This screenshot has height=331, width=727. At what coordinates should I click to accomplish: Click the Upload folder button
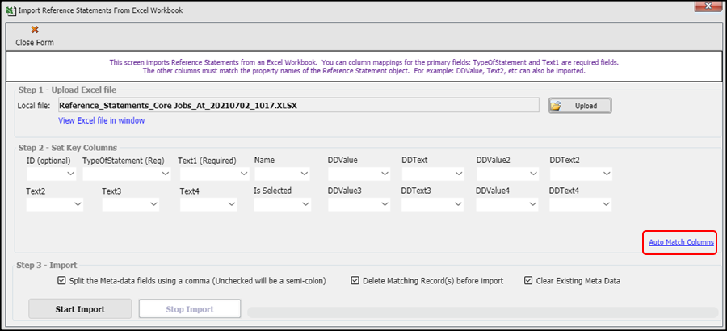[x=579, y=106]
